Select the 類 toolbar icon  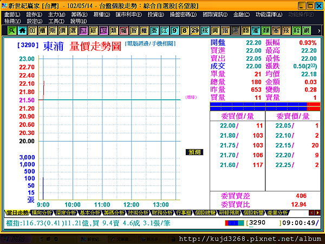tap(114, 30)
